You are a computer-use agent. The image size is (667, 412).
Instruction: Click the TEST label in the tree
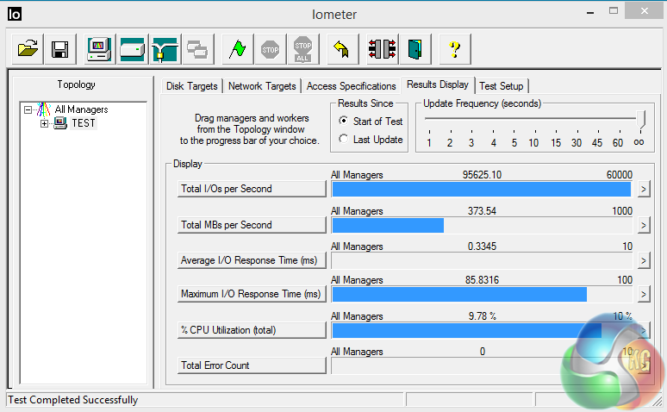(x=84, y=123)
